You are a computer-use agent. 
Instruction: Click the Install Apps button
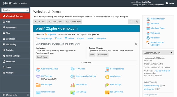42,57
